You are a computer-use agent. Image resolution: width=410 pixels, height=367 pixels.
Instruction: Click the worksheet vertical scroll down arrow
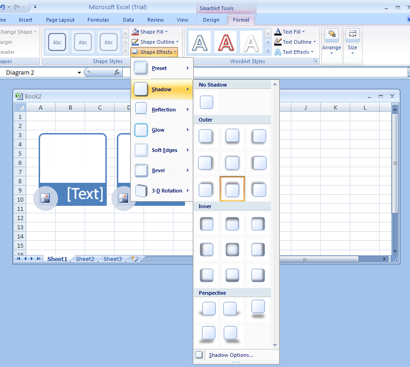click(x=395, y=251)
